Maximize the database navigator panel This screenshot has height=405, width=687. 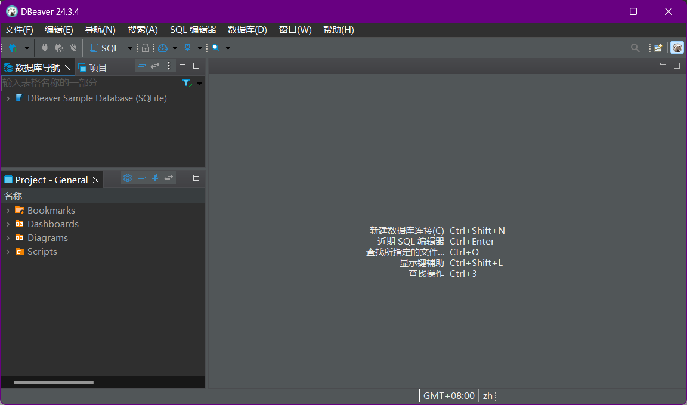click(x=196, y=65)
